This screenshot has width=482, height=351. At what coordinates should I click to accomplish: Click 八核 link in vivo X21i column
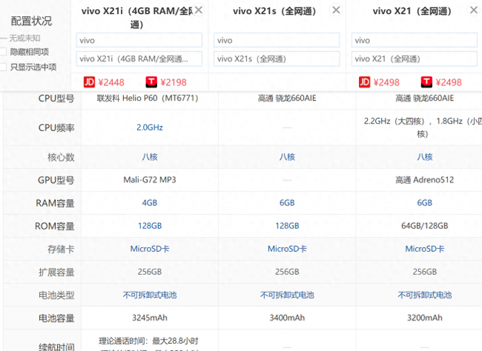(x=150, y=157)
